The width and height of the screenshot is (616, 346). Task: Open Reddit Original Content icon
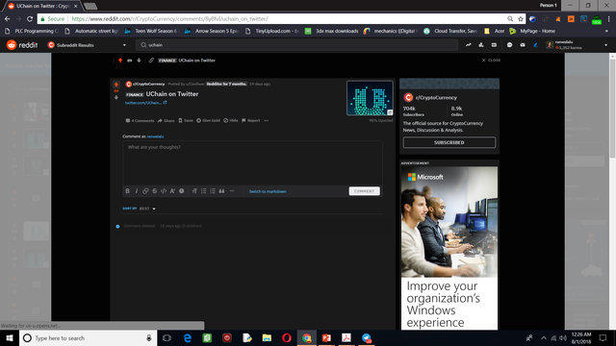[494, 45]
